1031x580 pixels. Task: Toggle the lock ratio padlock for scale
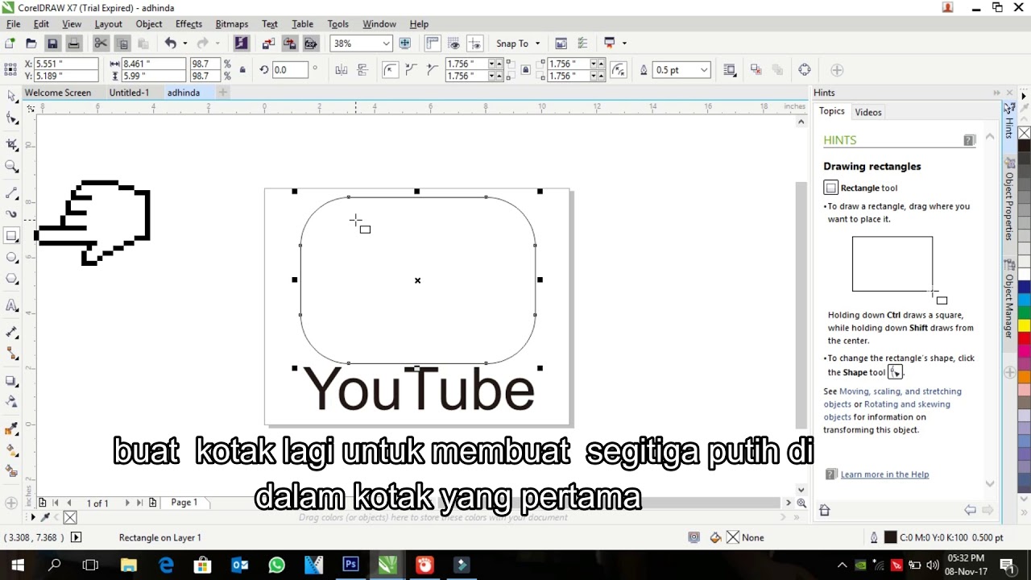[242, 70]
